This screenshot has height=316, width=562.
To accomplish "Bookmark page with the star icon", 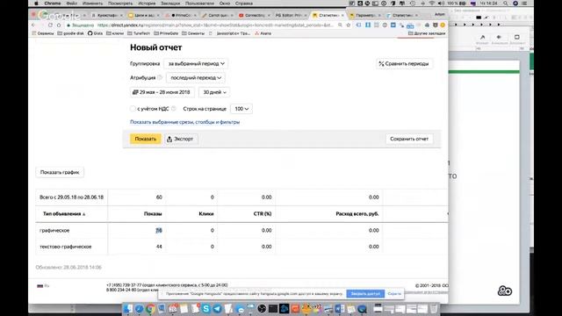I will coord(348,25).
